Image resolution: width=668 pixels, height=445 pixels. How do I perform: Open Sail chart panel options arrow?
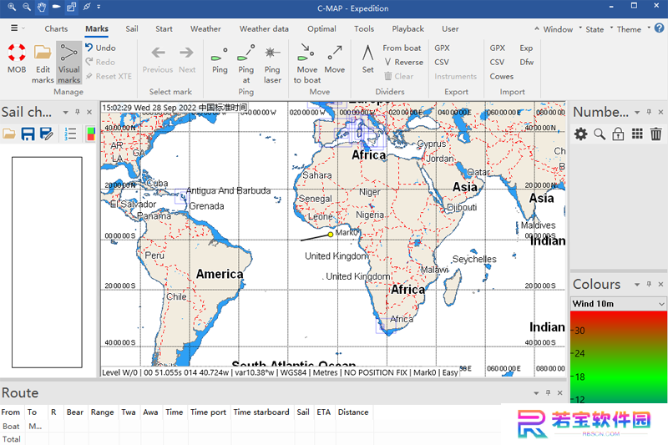pyautogui.click(x=66, y=113)
